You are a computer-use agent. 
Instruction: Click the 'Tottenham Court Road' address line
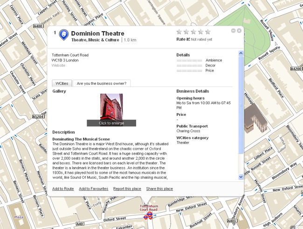point(70,55)
